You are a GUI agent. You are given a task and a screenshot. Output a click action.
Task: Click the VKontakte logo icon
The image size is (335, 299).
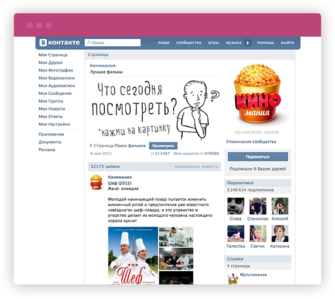[x=43, y=42]
